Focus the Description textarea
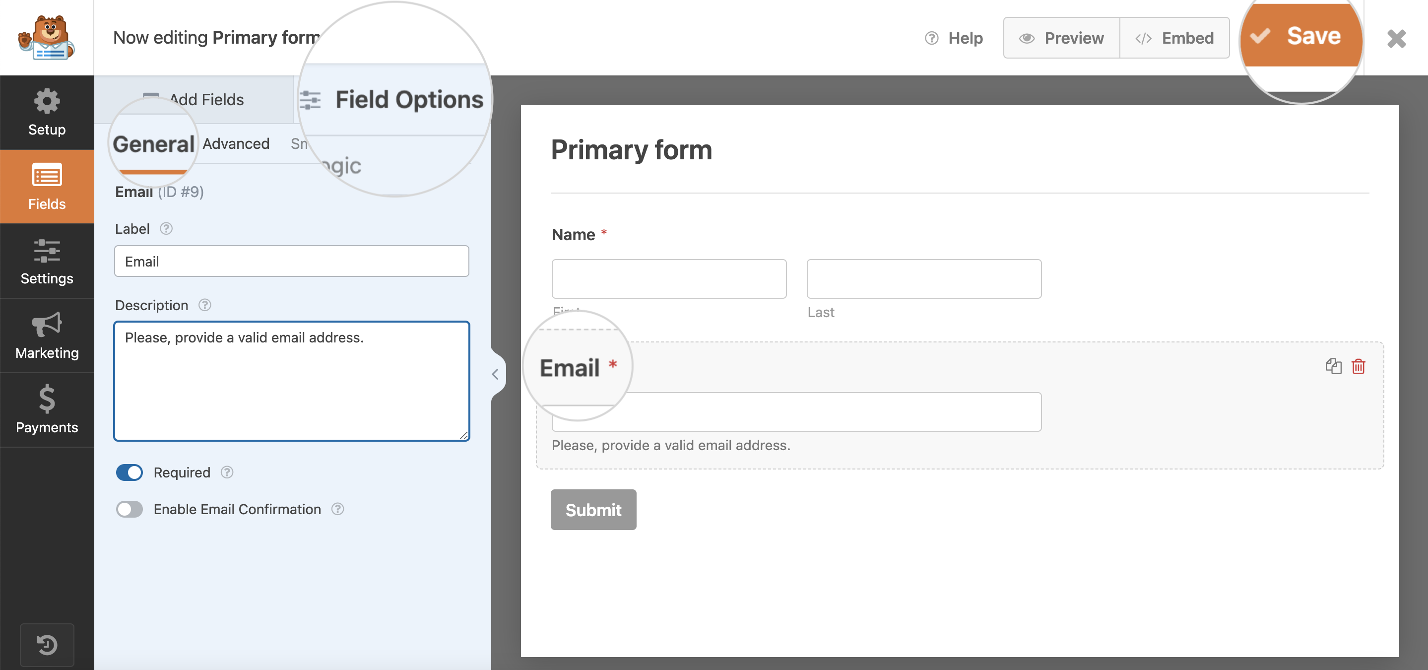 (x=292, y=381)
